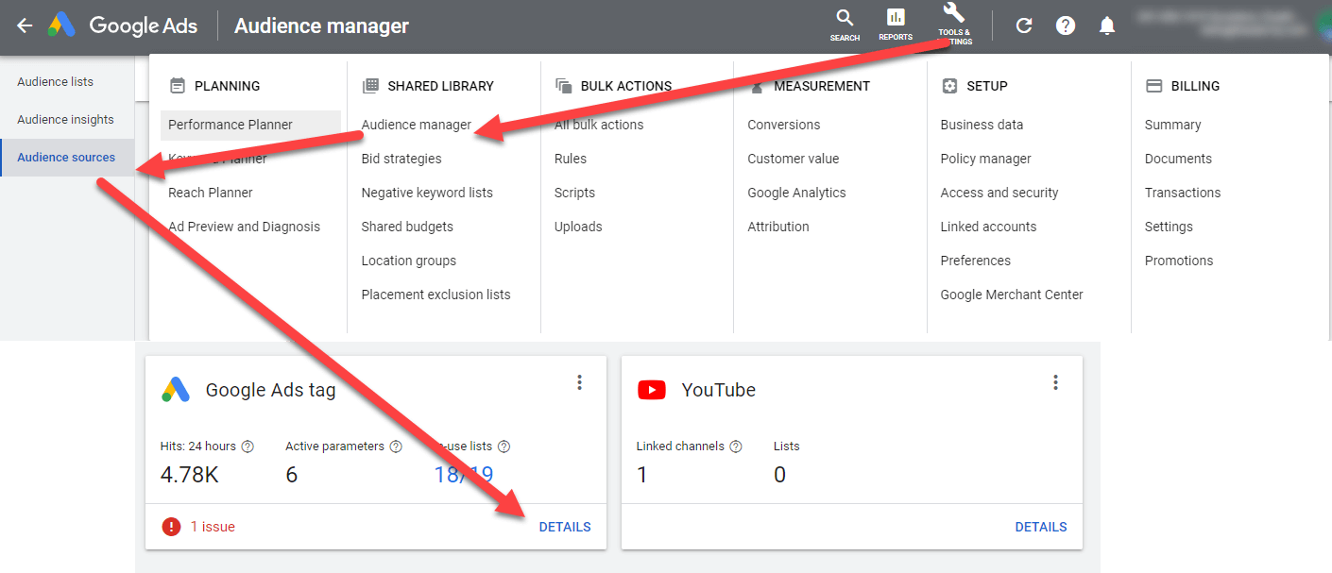Open Preferences under Setup

[x=976, y=261]
